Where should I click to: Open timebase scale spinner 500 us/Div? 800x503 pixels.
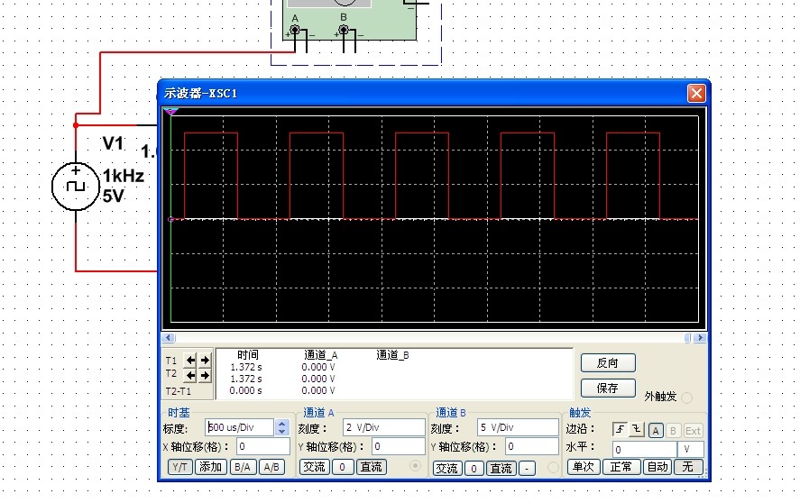[282, 427]
